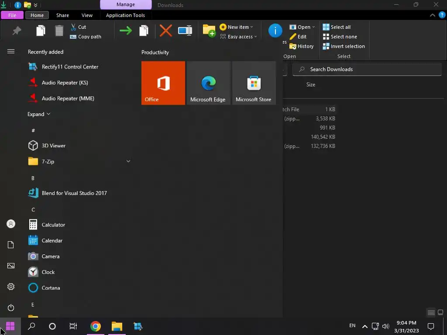Collapse the ribbon with the up chevron

[x=433, y=15]
